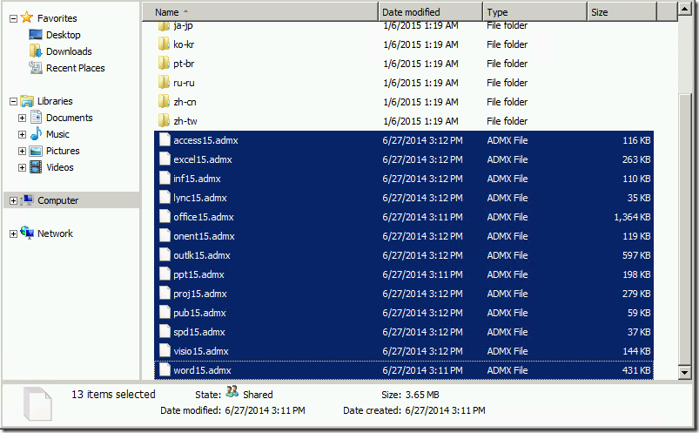
Task: Select the visio15.admx file name
Action: pos(200,351)
